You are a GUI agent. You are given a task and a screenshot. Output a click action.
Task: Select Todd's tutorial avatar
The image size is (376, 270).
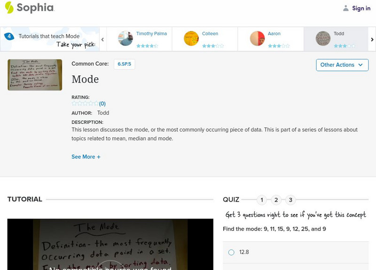pos(323,38)
